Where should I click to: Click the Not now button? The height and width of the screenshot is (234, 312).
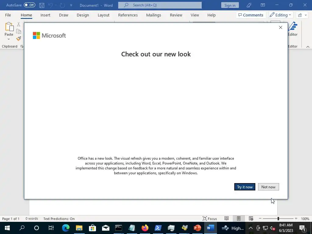pos(268,187)
